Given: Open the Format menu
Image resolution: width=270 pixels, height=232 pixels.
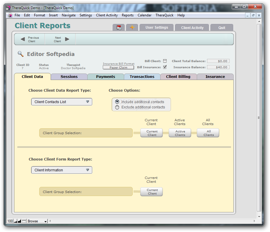Looking at the screenshot, I should [x=40, y=15].
